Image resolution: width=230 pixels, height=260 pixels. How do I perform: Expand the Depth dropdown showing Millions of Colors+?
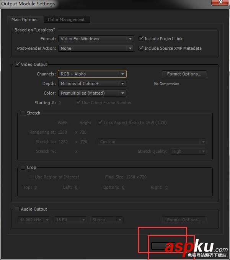(x=92, y=83)
